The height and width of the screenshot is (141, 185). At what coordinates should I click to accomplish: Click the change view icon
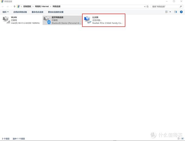166,12
